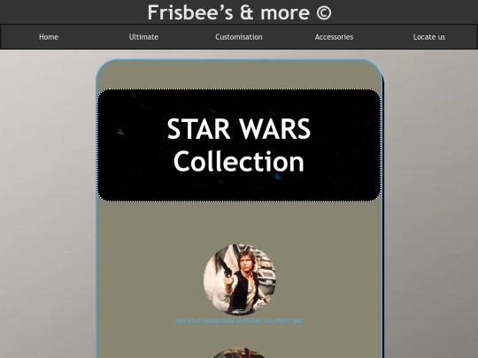Click the copyright symbol in the header
478x358 pixels.
(323, 12)
